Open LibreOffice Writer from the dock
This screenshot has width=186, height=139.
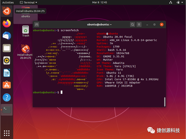[x=7, y=73]
